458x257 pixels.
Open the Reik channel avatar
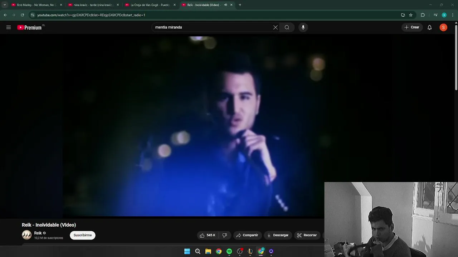coord(27,235)
